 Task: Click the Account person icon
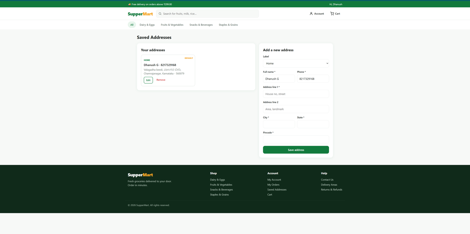coord(311,14)
